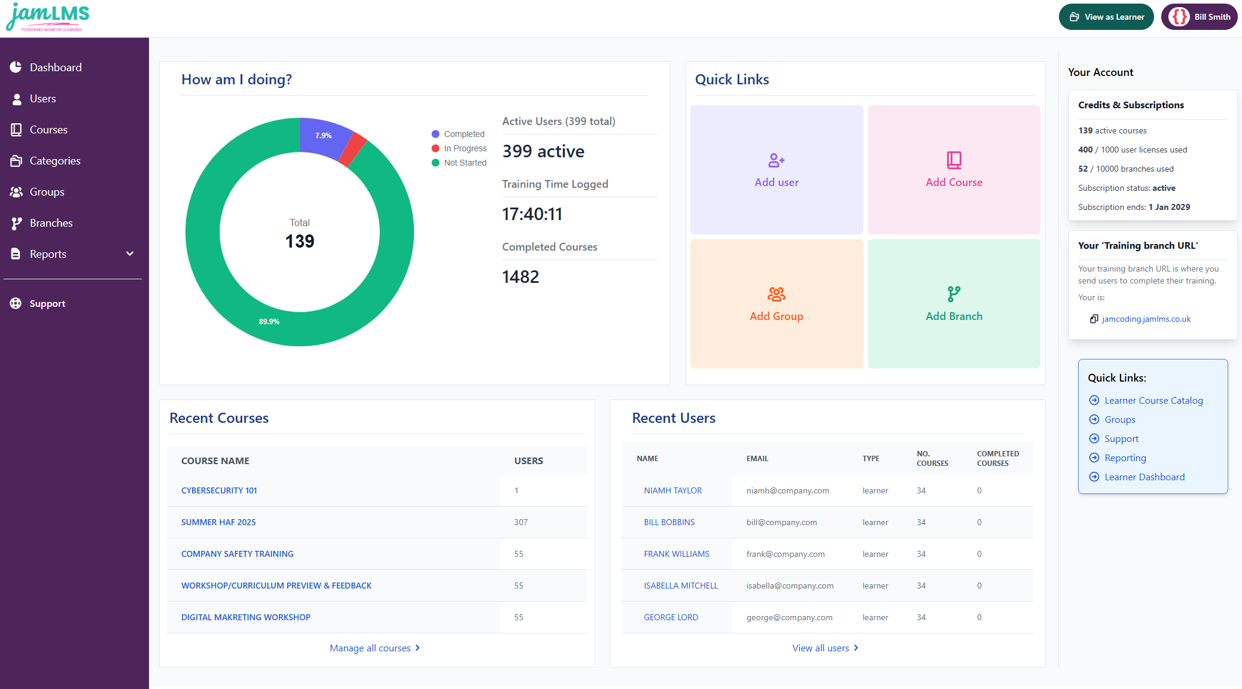The width and height of the screenshot is (1242, 689).
Task: Open the Bill Smith account menu
Action: [x=1199, y=17]
